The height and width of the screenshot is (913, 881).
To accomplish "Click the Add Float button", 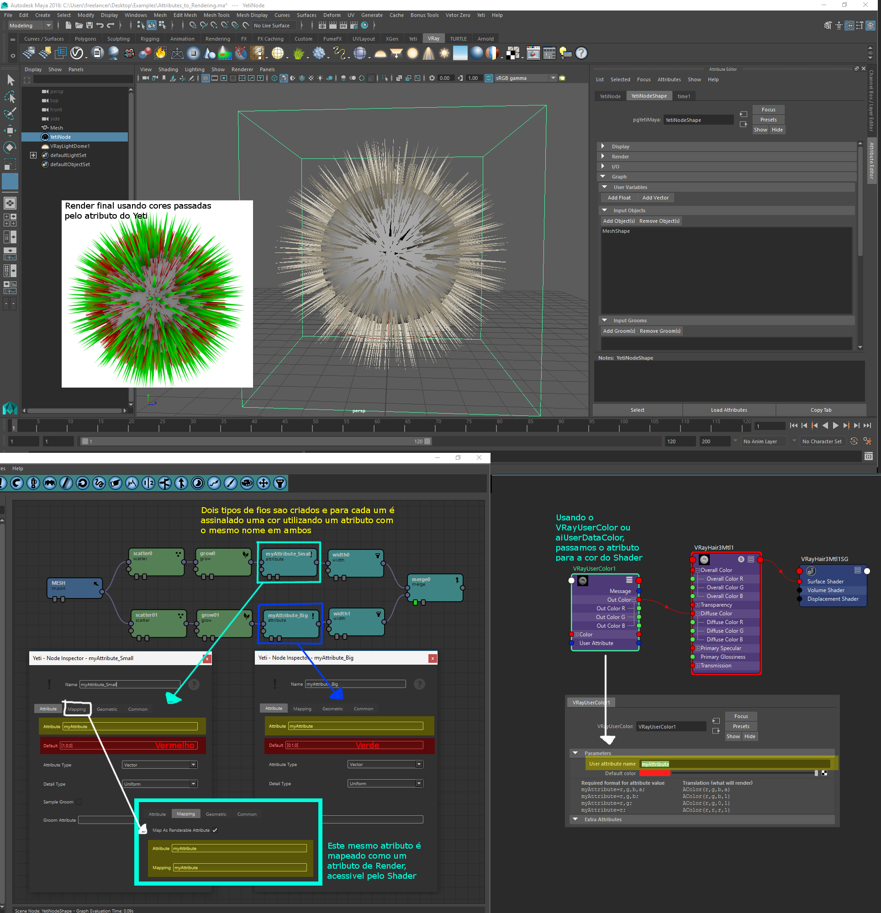I will [x=618, y=198].
